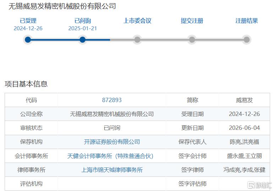
Task: Click the 威易发 short name cell
Action: pyautogui.click(x=244, y=100)
